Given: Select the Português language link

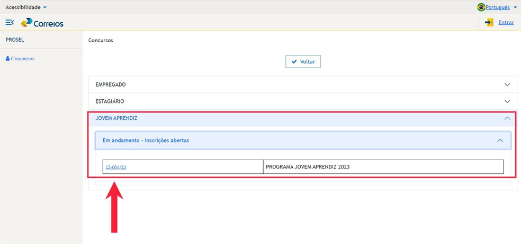Looking at the screenshot, I should [497, 7].
